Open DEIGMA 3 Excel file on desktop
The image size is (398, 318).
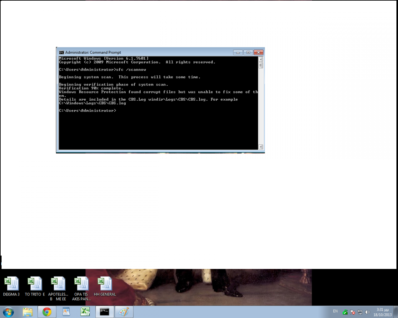[x=11, y=287]
